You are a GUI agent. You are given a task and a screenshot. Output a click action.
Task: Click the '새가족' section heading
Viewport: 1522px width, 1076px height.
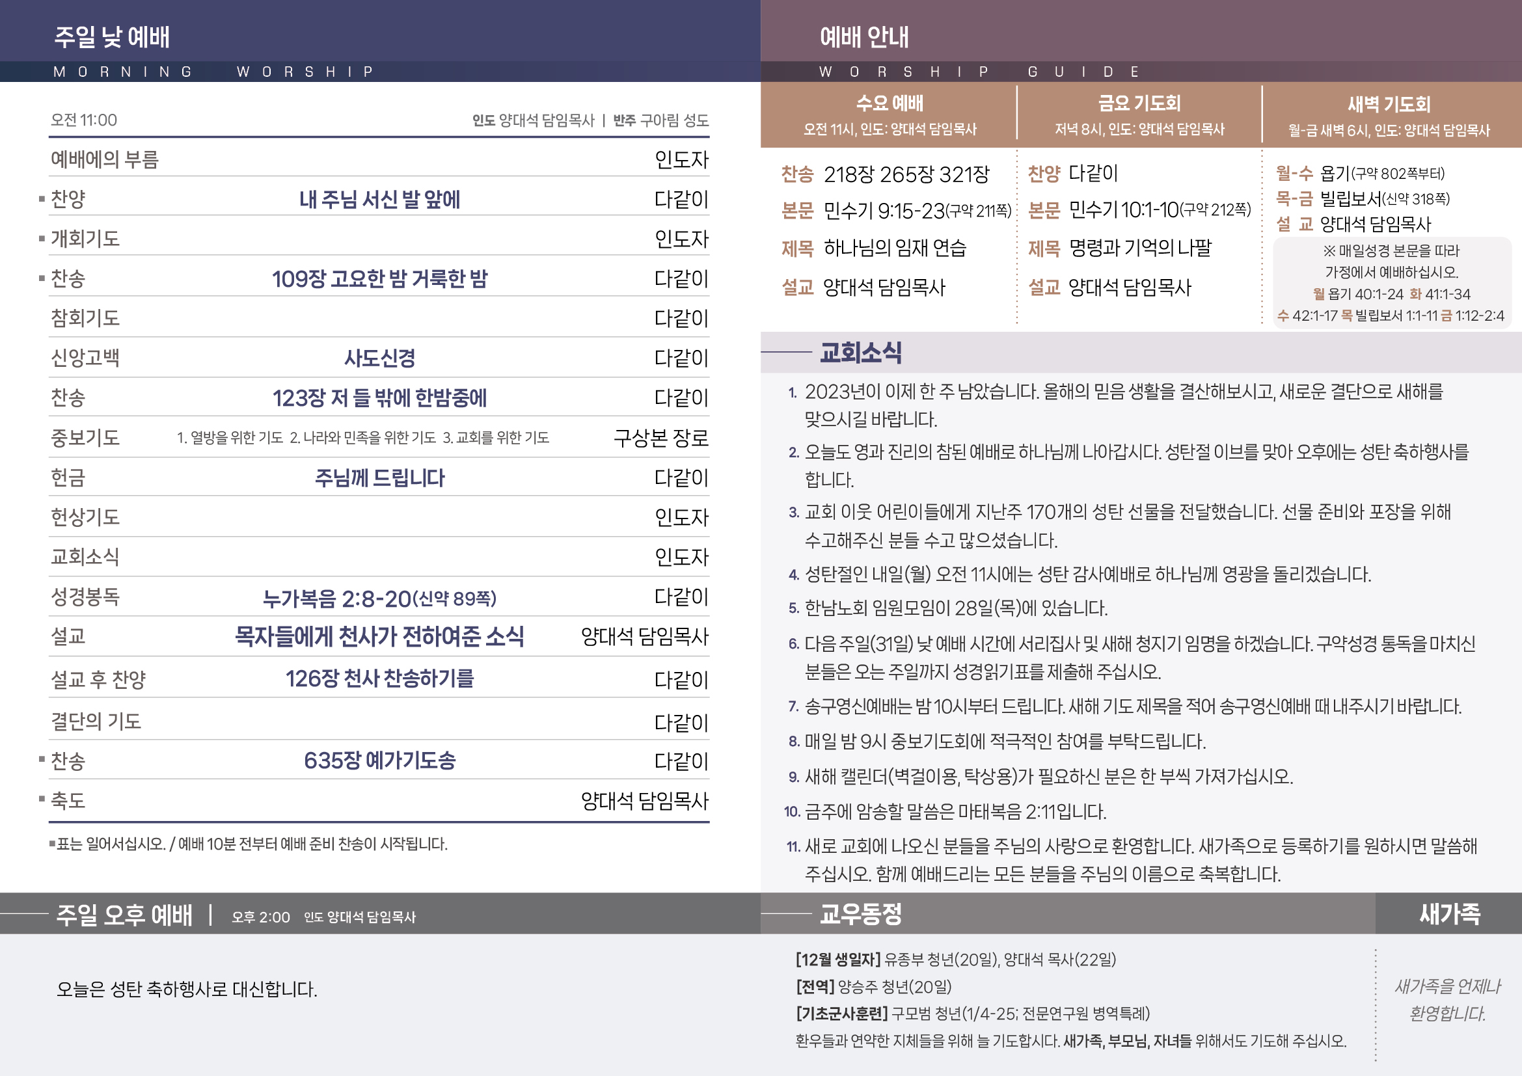(1449, 914)
